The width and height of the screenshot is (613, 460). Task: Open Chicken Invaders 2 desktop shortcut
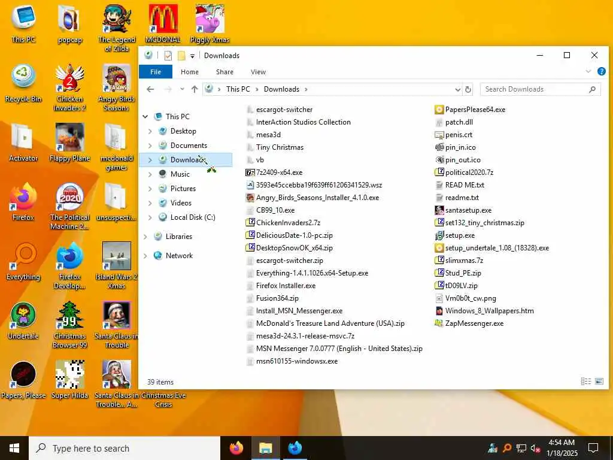pos(69,87)
